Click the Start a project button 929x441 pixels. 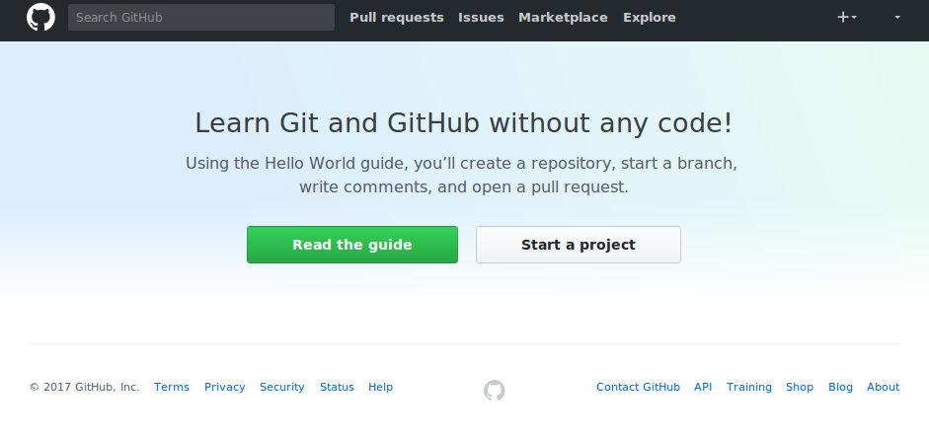click(579, 245)
